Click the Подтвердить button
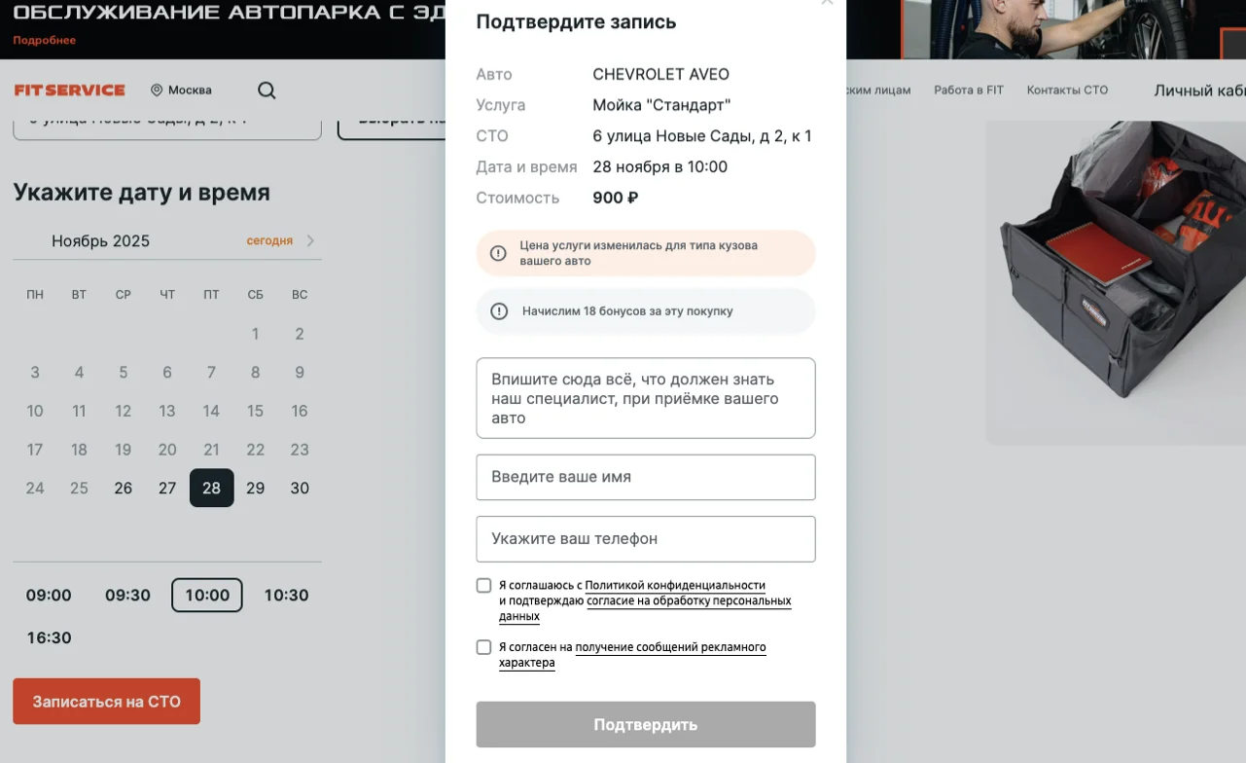Image resolution: width=1246 pixels, height=763 pixels. 645,724
